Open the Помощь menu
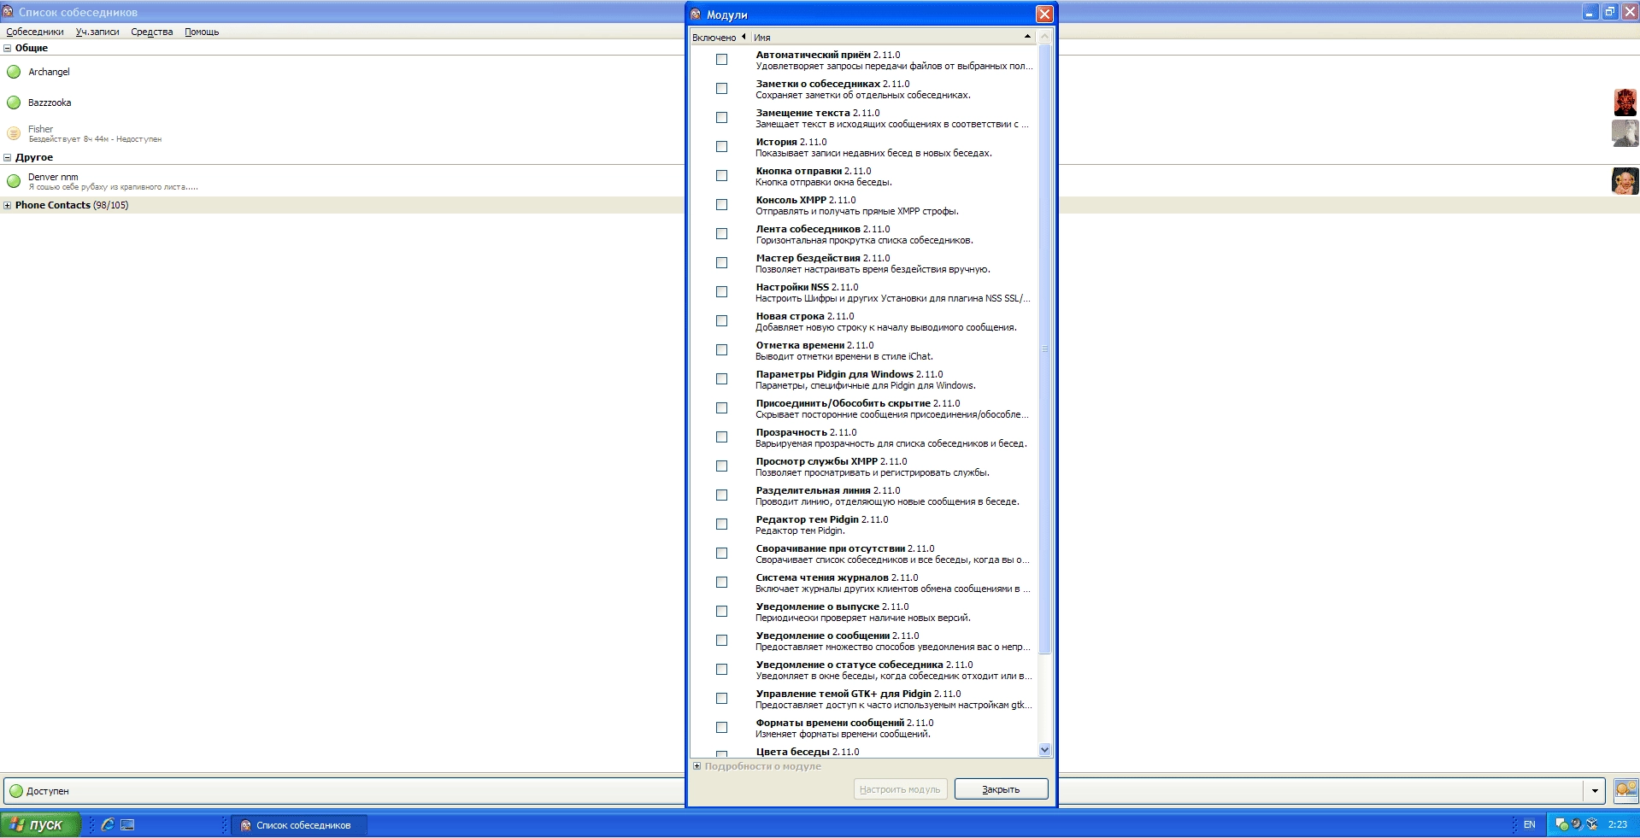 point(202,32)
